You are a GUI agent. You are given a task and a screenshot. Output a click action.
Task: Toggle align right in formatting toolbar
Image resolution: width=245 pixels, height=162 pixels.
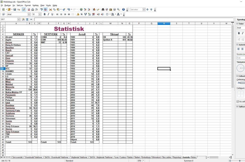[x=65, y=14]
